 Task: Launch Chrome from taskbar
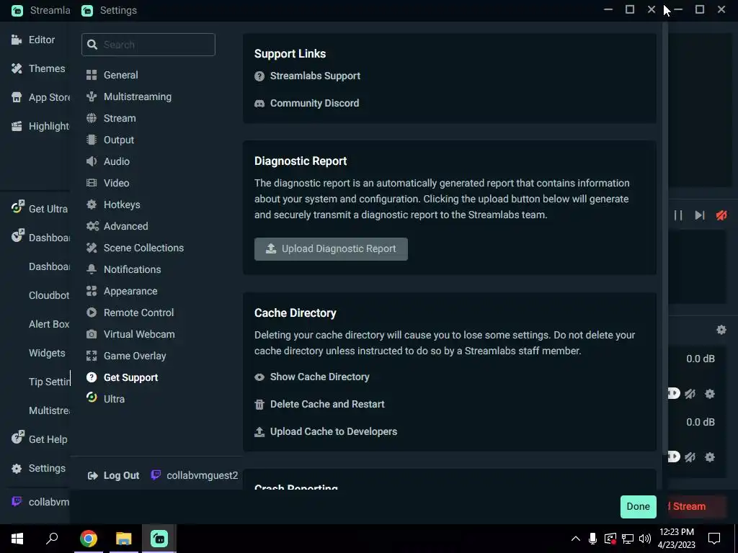89,539
